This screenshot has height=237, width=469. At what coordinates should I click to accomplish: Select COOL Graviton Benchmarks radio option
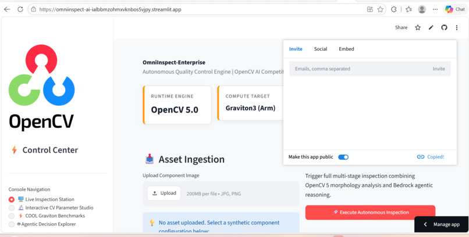[x=12, y=216]
